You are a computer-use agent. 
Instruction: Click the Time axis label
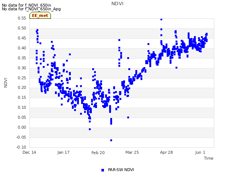coord(209,158)
